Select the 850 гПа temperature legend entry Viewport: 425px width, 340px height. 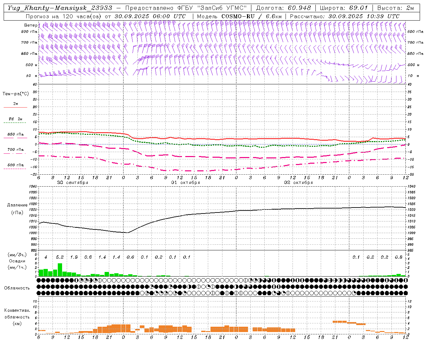coord(15,134)
